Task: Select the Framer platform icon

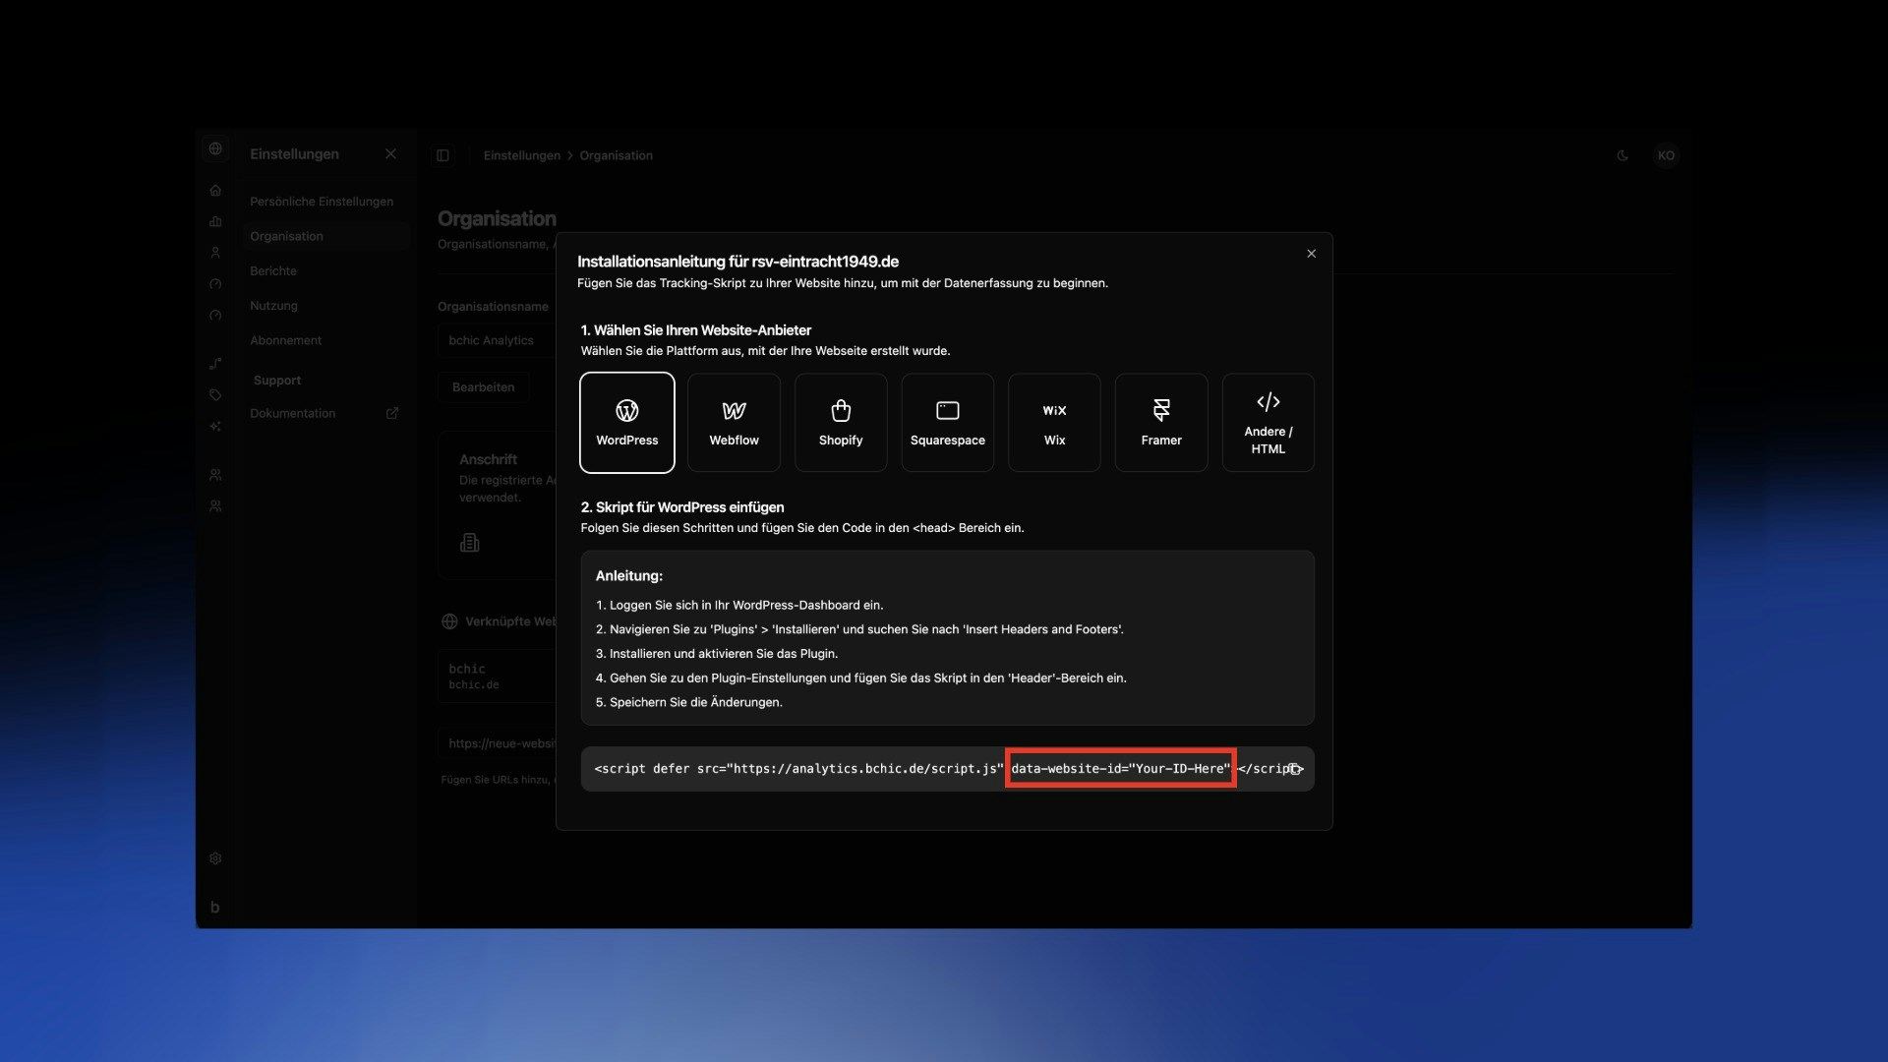Action: pos(1161,422)
